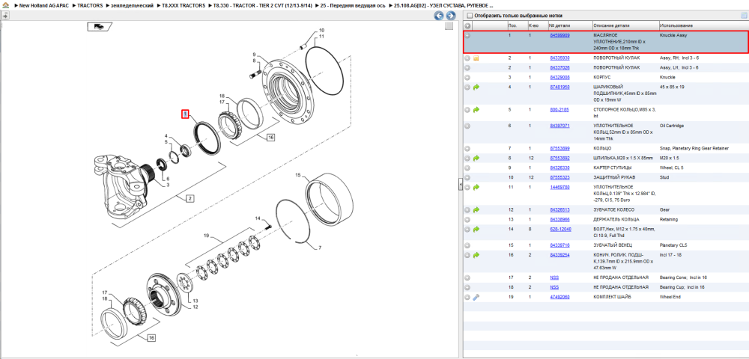Click the pin panel icon below the home icon
This screenshot has width=749, height=359.
click(x=5, y=15)
